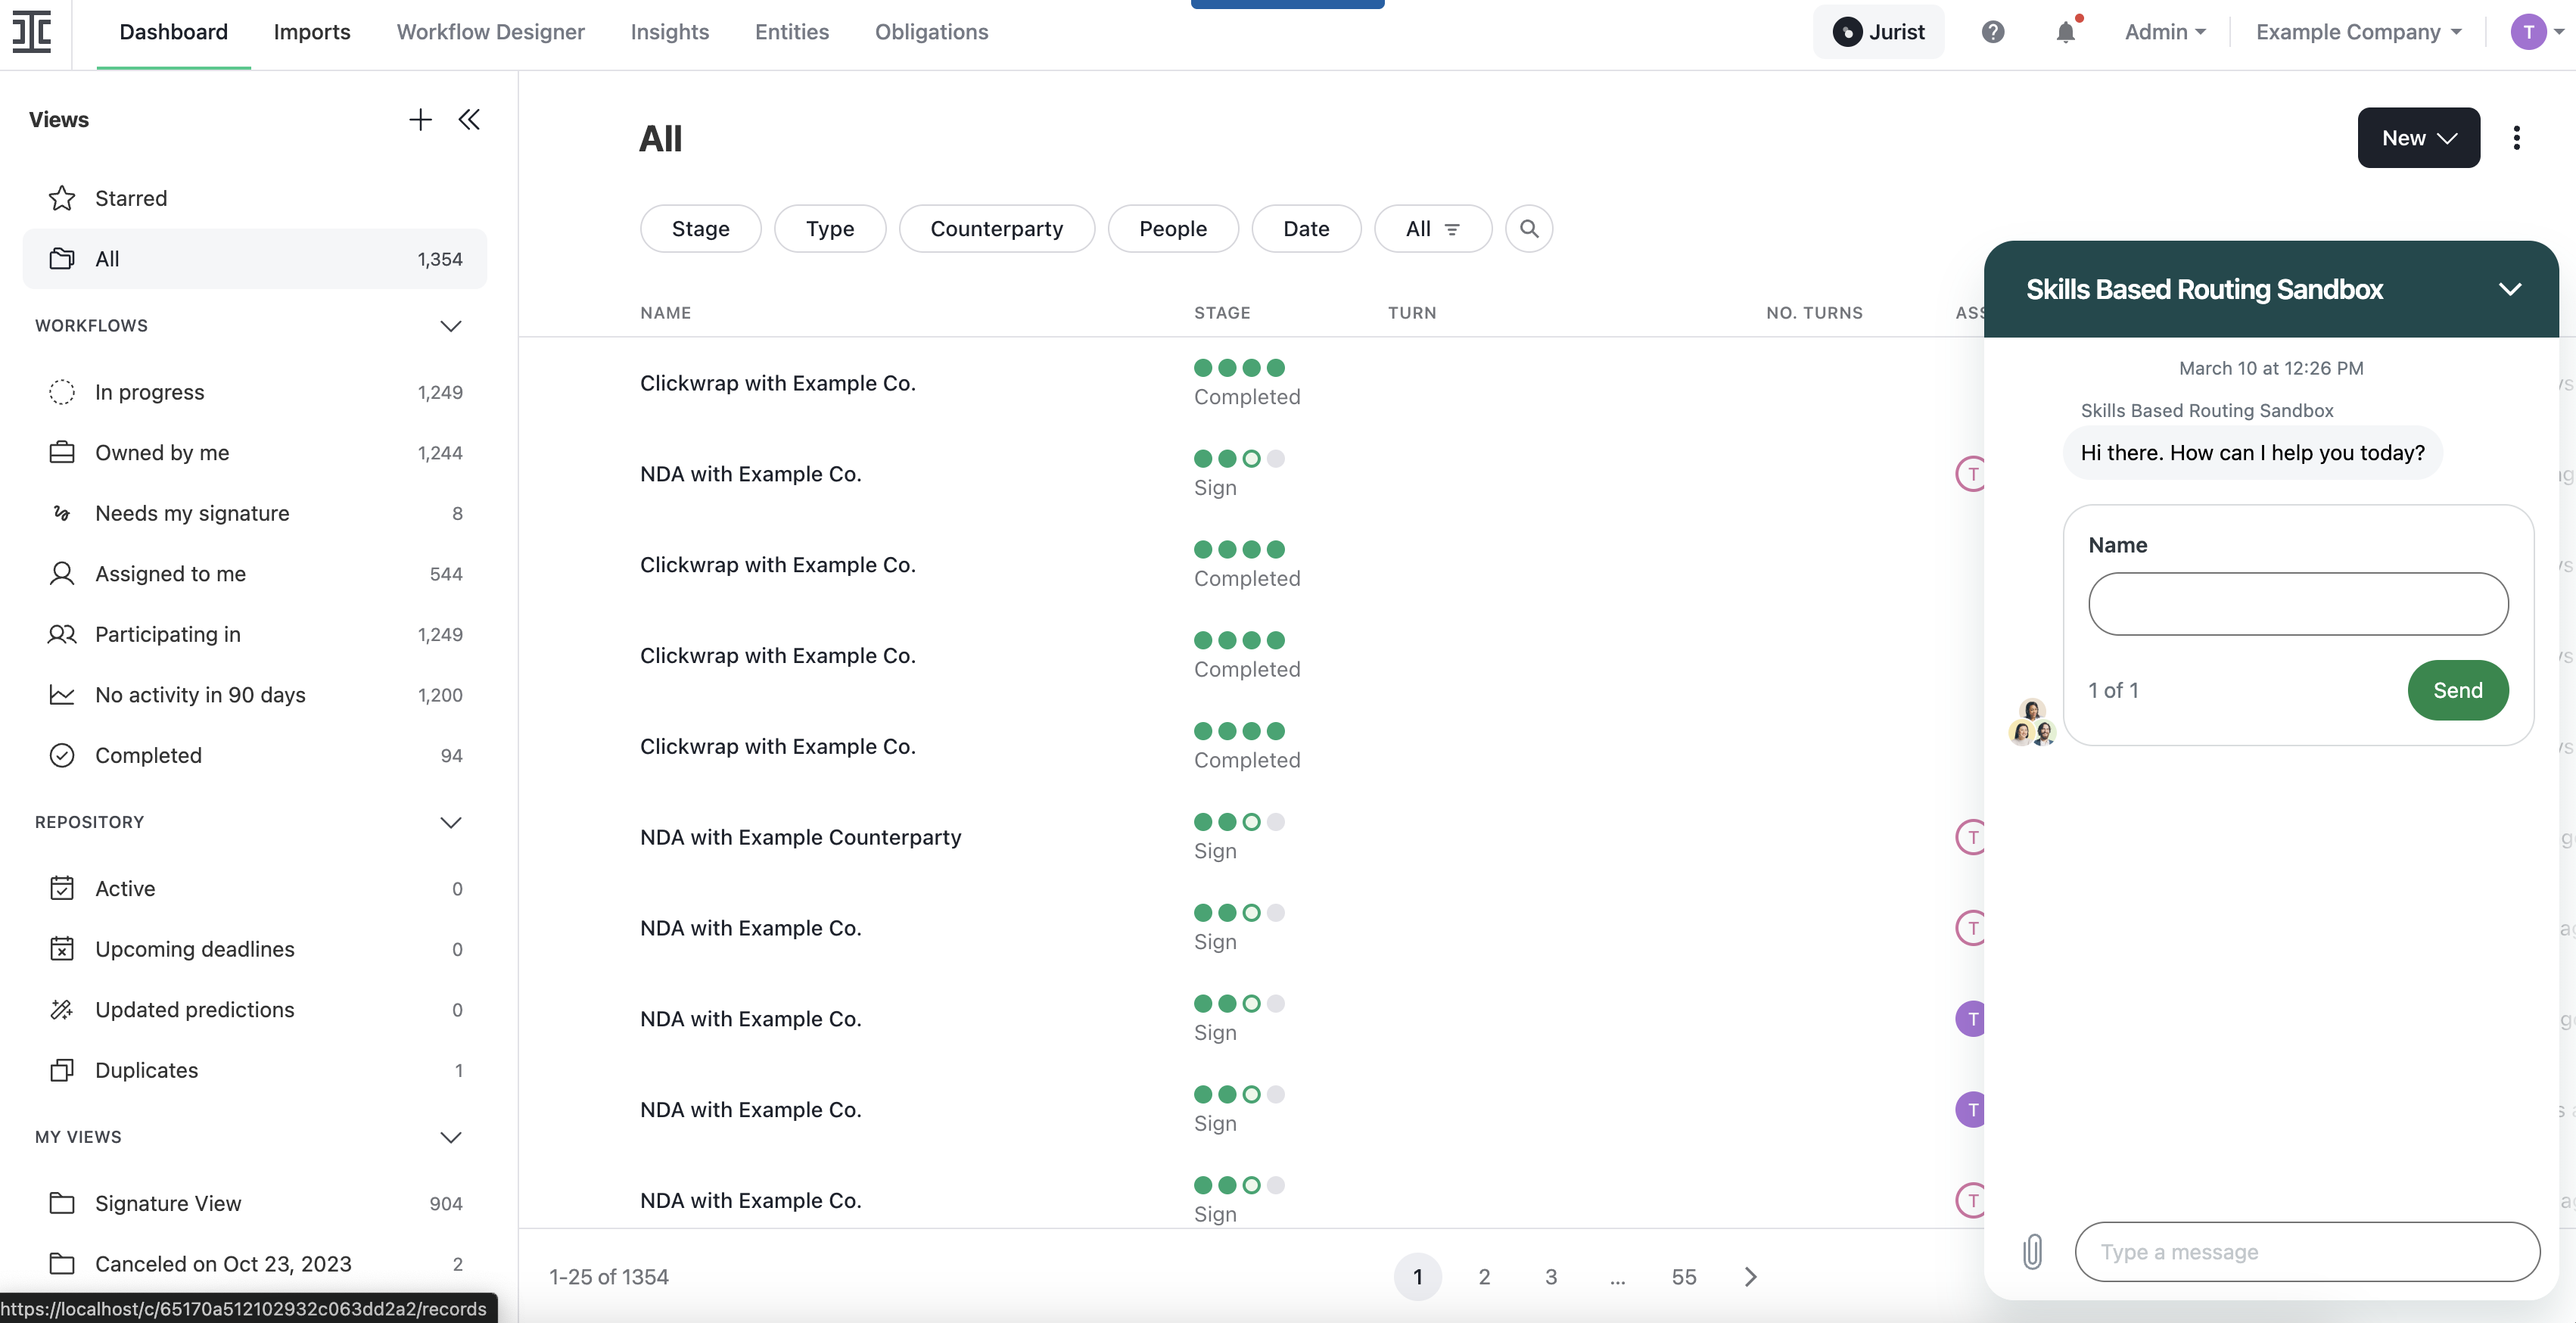Image resolution: width=2576 pixels, height=1323 pixels.
Task: Open the help question mark icon
Action: pos(1992,32)
